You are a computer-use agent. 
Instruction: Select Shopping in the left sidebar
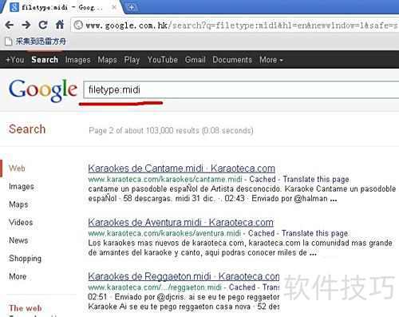[26, 258]
